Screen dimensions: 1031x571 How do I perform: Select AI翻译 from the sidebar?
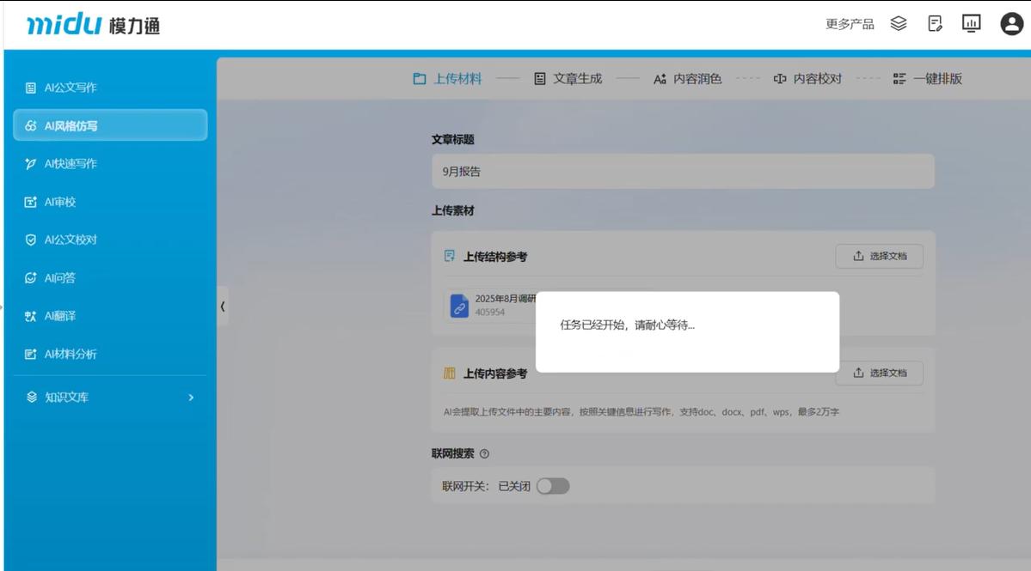[60, 316]
